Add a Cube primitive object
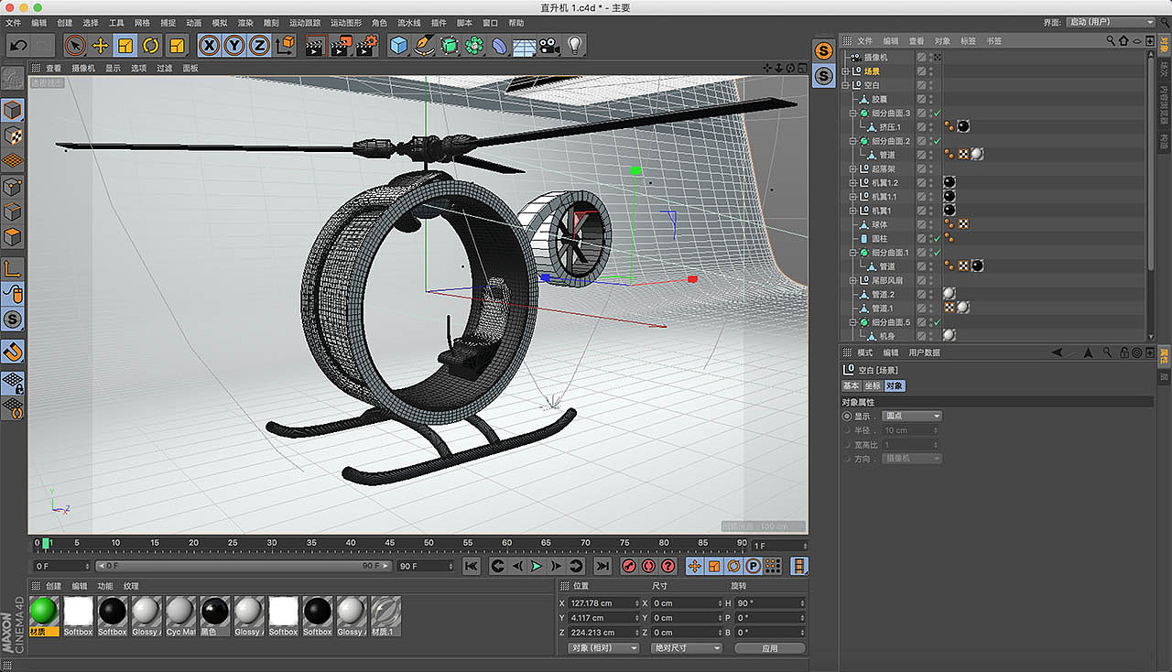 click(398, 45)
